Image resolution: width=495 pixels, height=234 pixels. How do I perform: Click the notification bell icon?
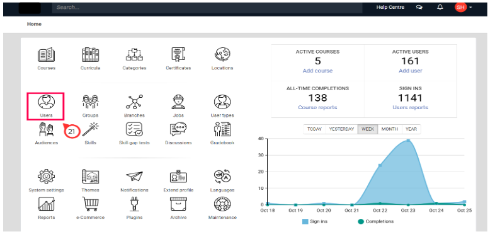click(x=440, y=8)
